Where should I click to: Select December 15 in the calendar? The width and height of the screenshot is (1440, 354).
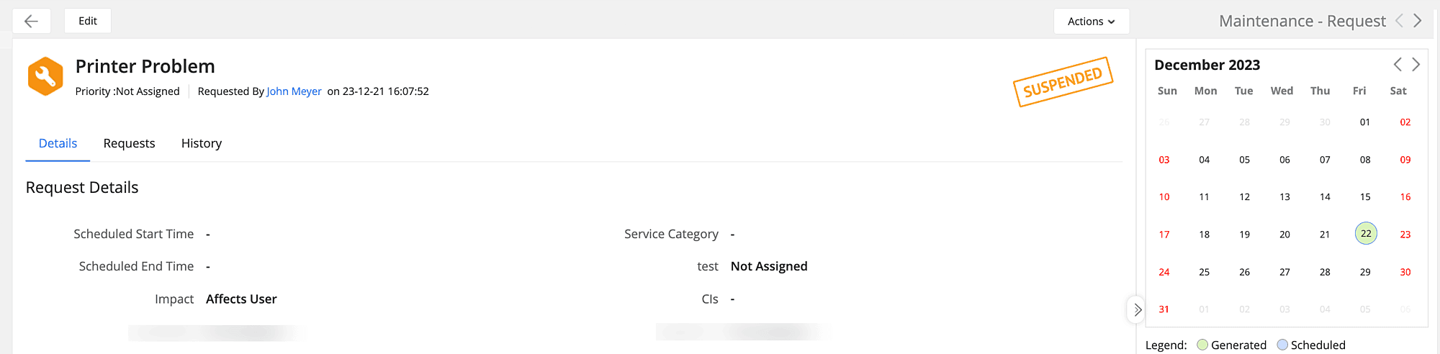(1364, 197)
